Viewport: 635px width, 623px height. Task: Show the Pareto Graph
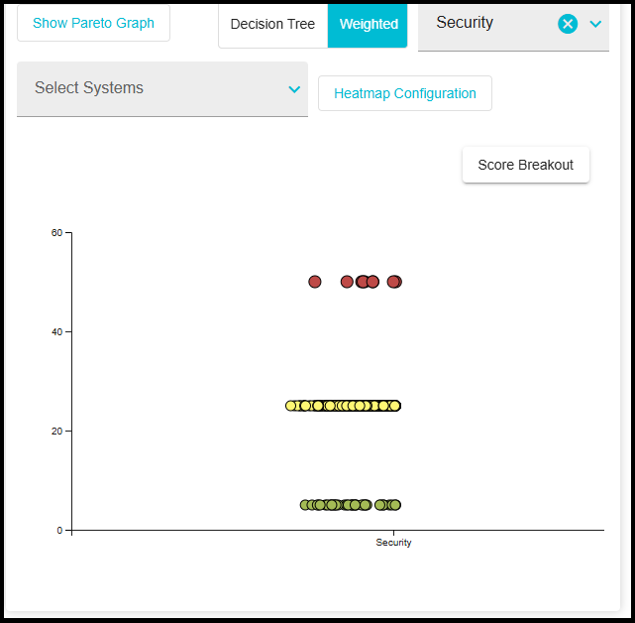(93, 23)
